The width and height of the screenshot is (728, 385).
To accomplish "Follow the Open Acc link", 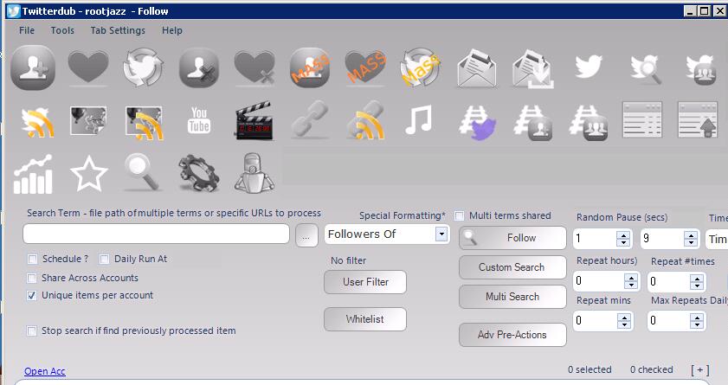I will click(44, 372).
